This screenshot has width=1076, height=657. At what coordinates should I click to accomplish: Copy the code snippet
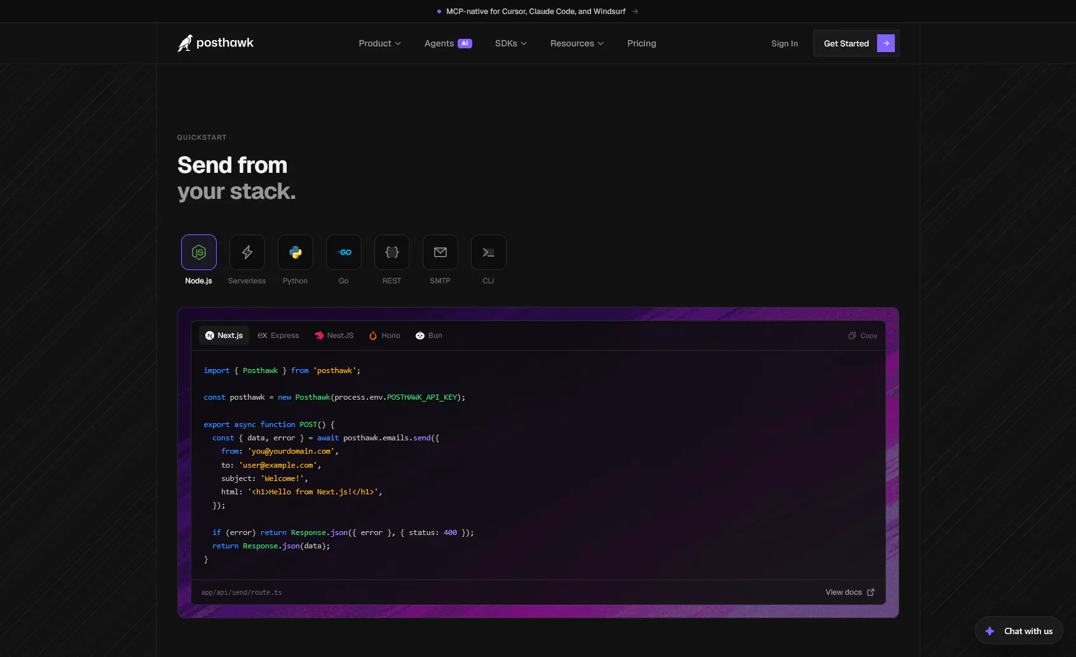tap(863, 335)
